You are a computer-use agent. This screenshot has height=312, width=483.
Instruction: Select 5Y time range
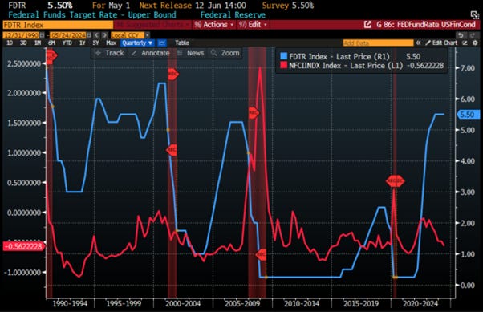point(95,43)
